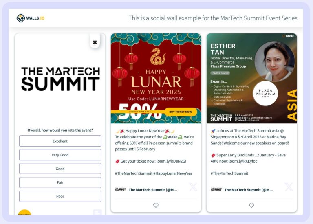Screen dimensions: 313x224
Task: Click the #HappyLunarNewYear hashtag
Action: point(173,173)
